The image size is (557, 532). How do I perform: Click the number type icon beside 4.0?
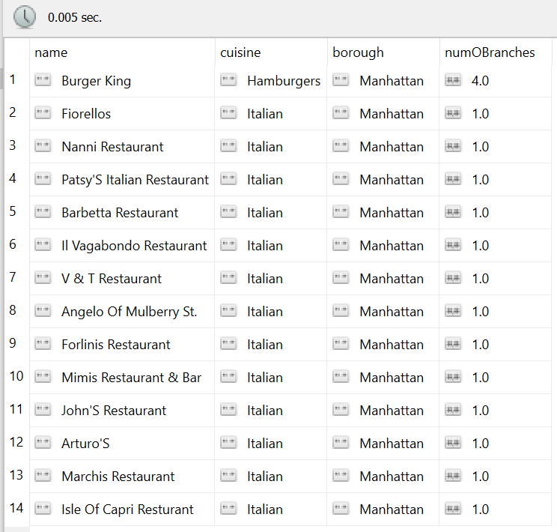click(x=453, y=80)
